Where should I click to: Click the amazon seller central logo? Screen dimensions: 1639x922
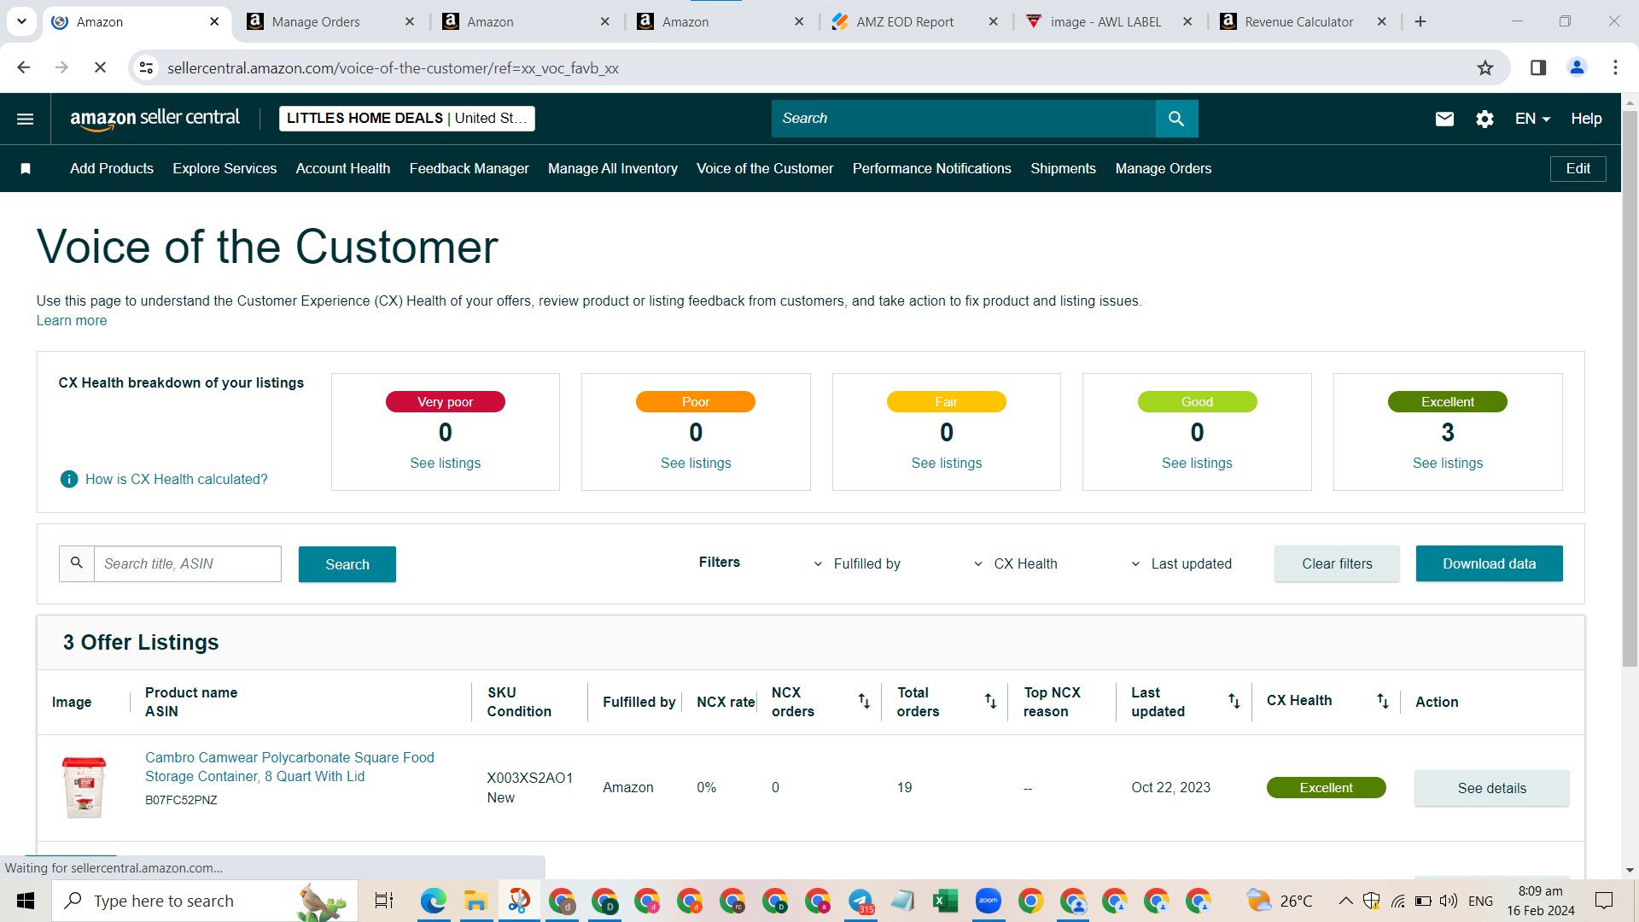coord(155,119)
